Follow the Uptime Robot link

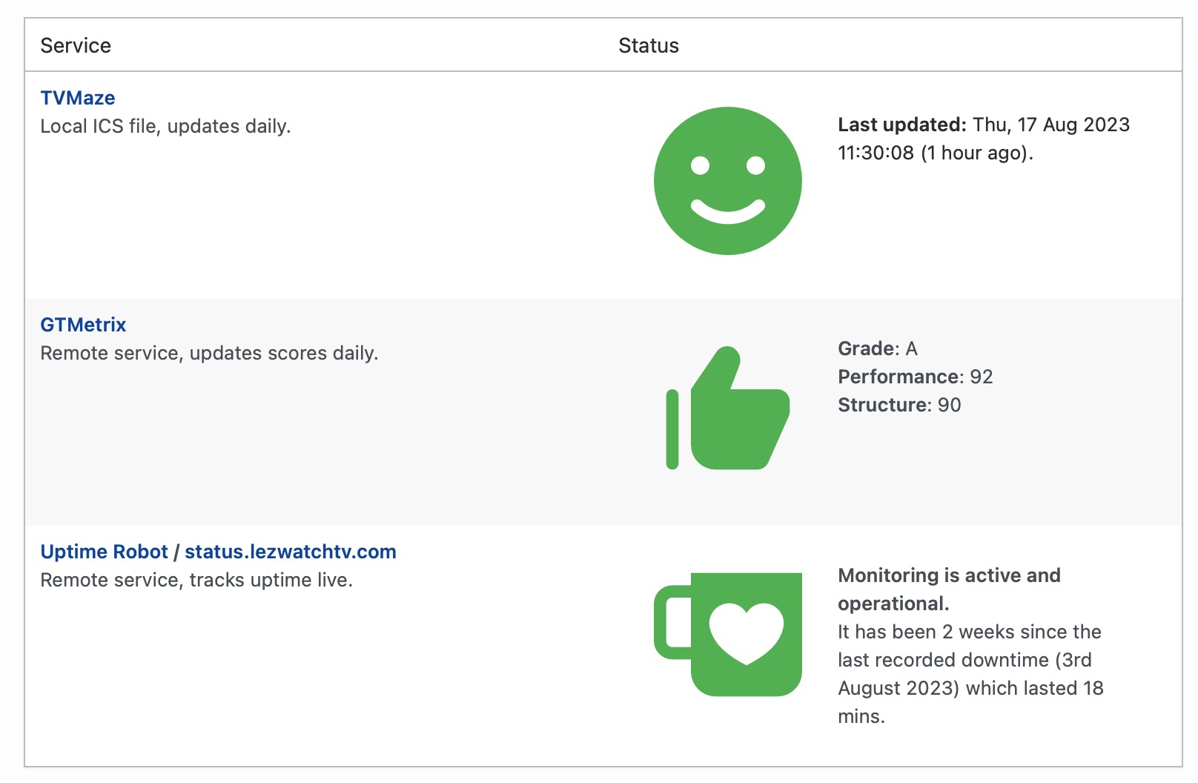(x=104, y=552)
